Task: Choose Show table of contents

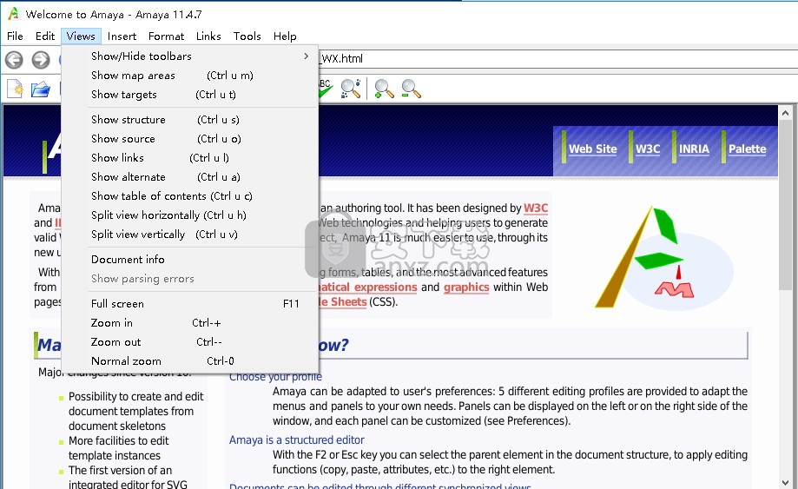Action: 190,196
